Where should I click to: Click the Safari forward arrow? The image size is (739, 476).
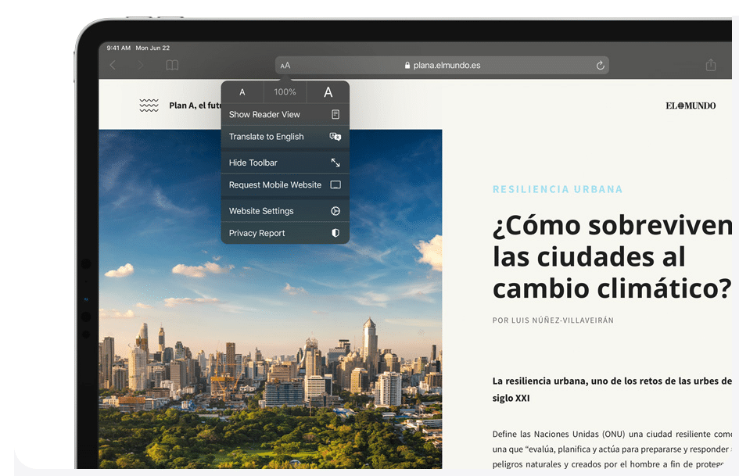point(141,66)
